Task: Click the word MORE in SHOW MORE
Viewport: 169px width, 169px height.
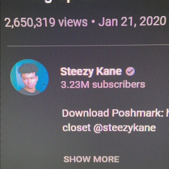Action: pos(106,159)
